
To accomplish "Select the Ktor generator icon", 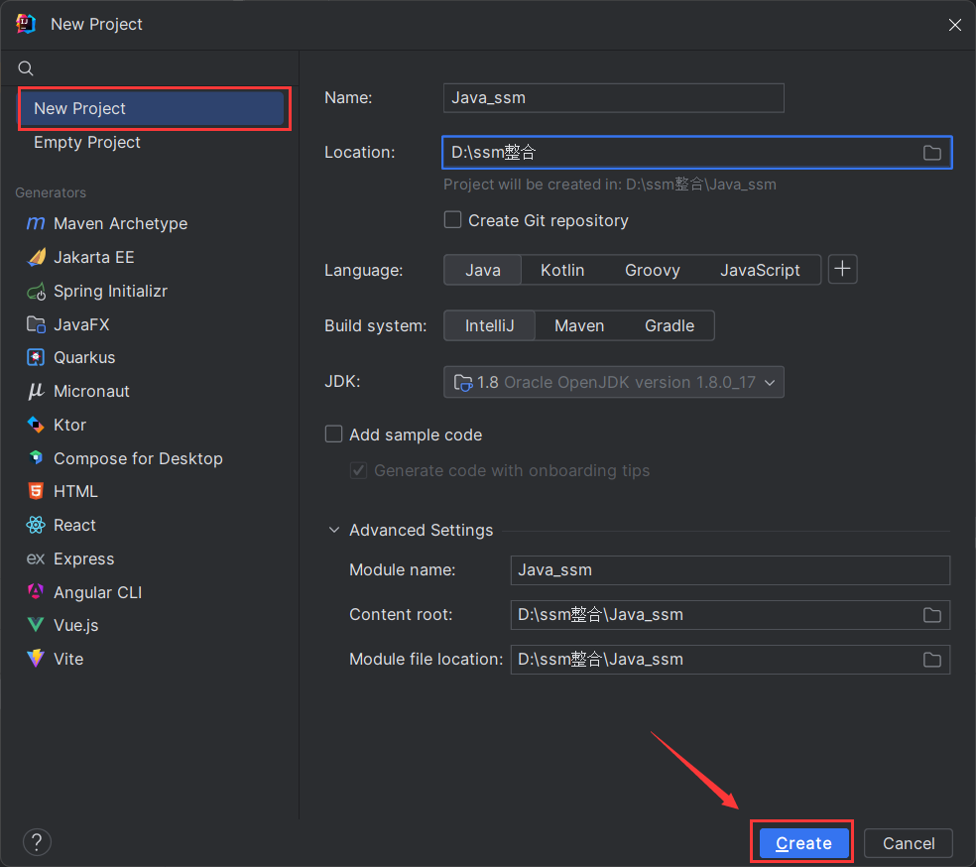I will (36, 426).
